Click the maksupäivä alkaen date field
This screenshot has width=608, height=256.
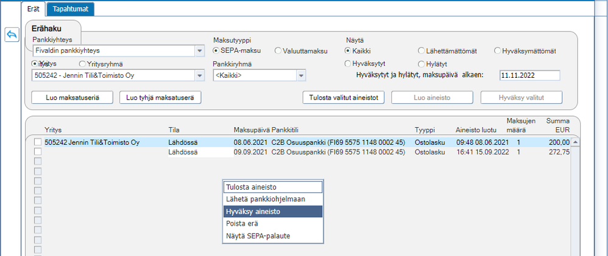529,75
